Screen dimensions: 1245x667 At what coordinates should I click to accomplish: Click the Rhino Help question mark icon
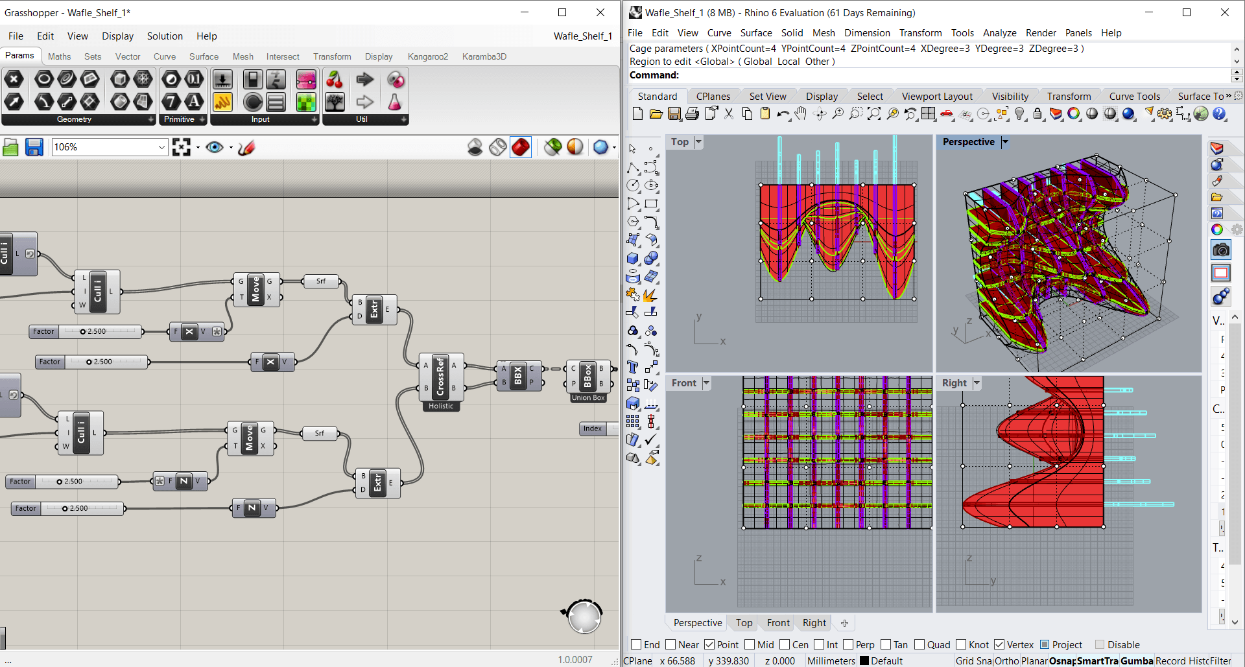click(1220, 114)
